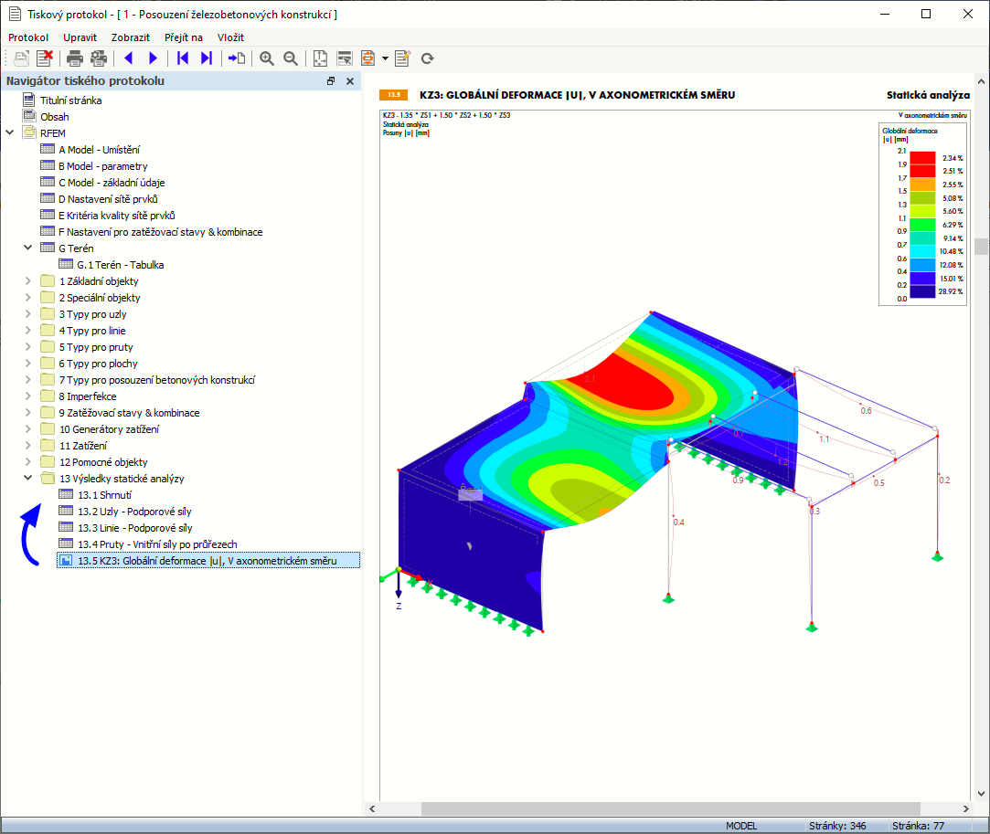Image resolution: width=990 pixels, height=834 pixels.
Task: Select G.1 Terén - Tabulka item
Action: pyautogui.click(x=120, y=265)
